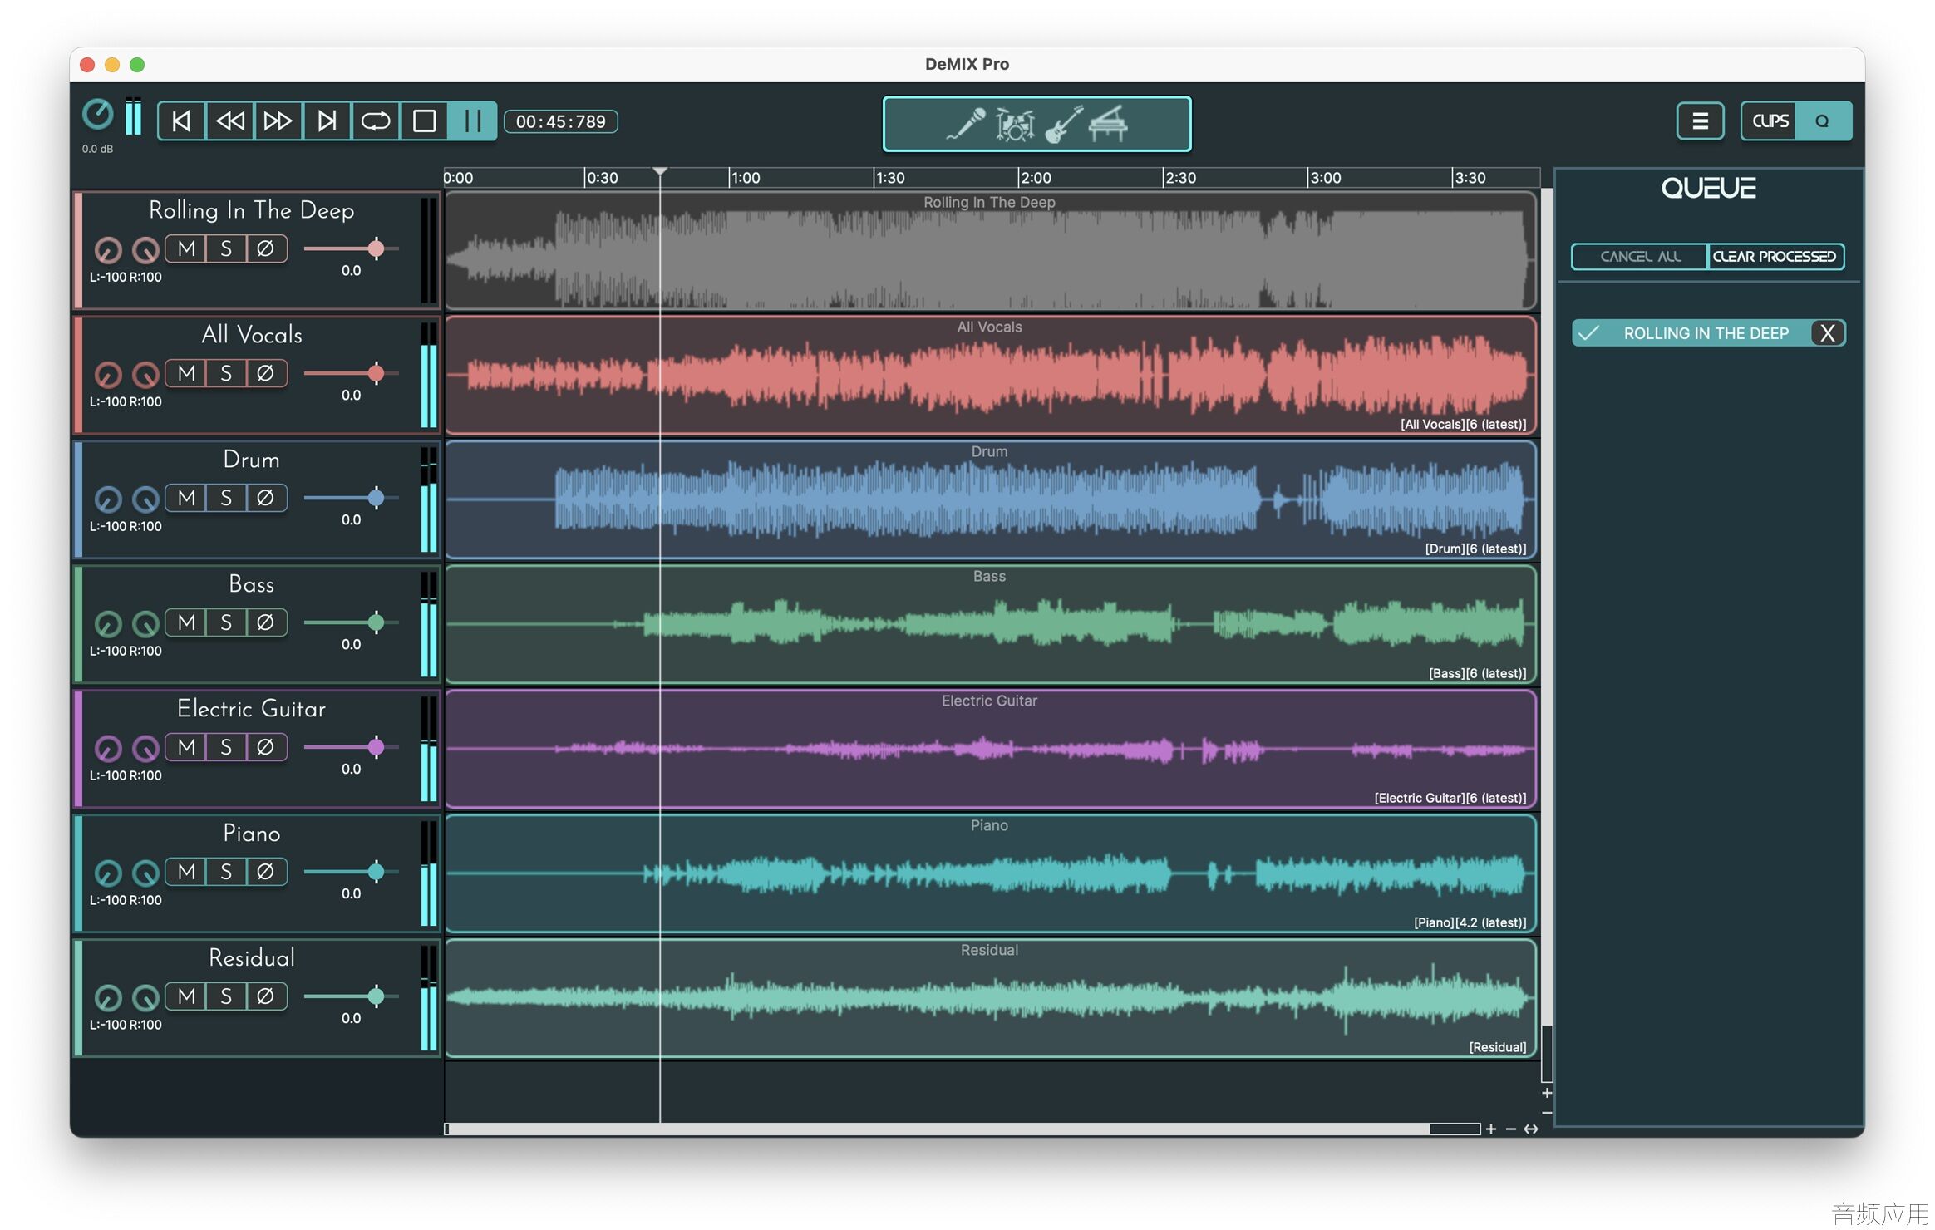Click the Drum volume slider handle
This screenshot has height=1230, width=1935.
coord(376,498)
